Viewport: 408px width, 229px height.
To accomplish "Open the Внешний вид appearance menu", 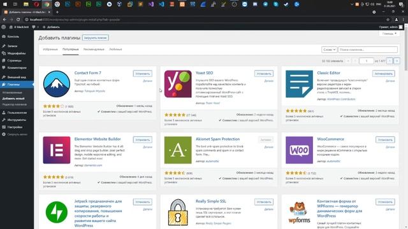I will pyautogui.click(x=17, y=77).
